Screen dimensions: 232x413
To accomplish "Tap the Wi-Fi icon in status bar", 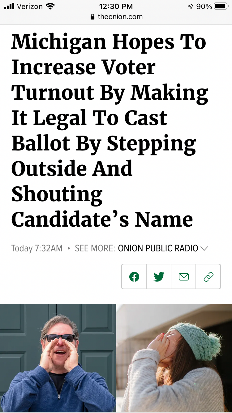I will point(49,6).
